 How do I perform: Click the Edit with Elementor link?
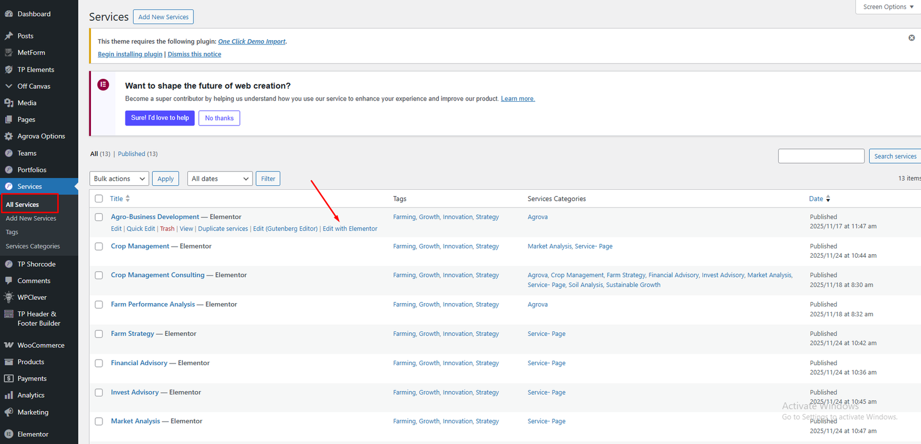(x=350, y=229)
